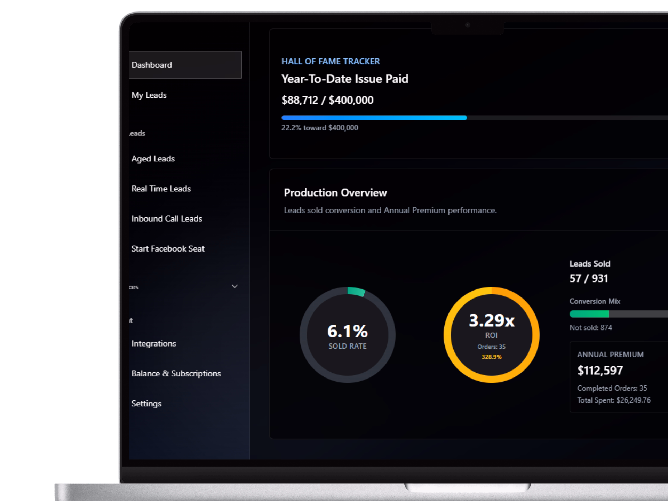View the Aged Leads section

[153, 159]
